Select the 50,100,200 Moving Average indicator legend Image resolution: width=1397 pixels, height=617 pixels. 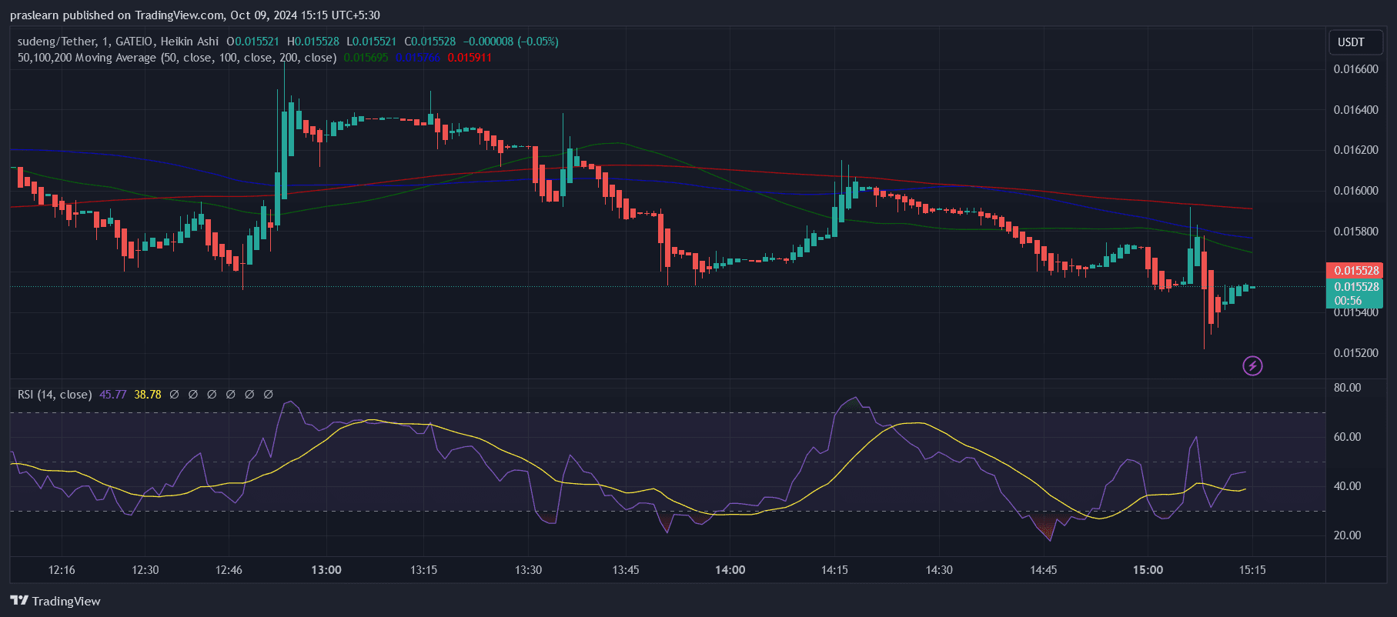177,58
